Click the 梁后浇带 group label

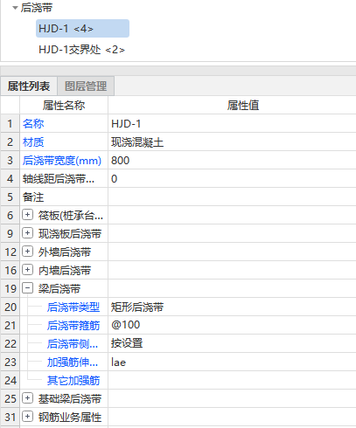click(59, 288)
